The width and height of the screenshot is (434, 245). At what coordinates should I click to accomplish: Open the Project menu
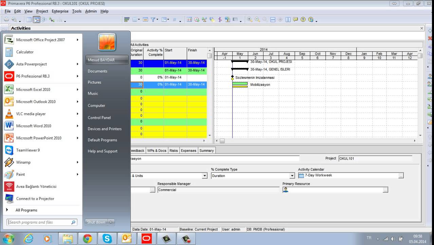click(42, 11)
